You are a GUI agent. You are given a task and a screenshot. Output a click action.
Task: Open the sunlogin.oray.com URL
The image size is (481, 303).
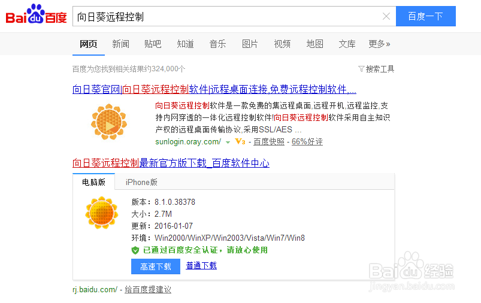pos(188,142)
